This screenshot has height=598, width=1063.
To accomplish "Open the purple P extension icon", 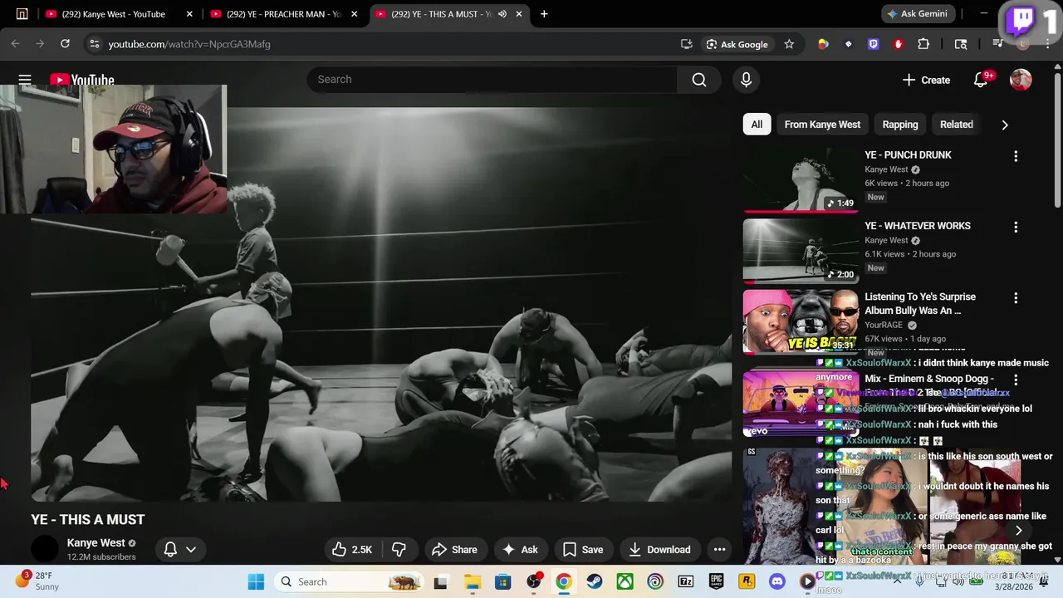I will click(x=873, y=44).
